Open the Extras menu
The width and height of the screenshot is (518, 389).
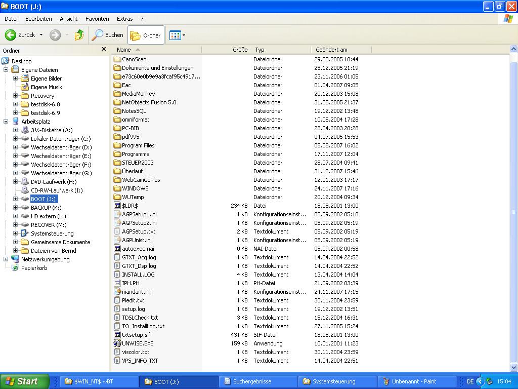coord(124,19)
